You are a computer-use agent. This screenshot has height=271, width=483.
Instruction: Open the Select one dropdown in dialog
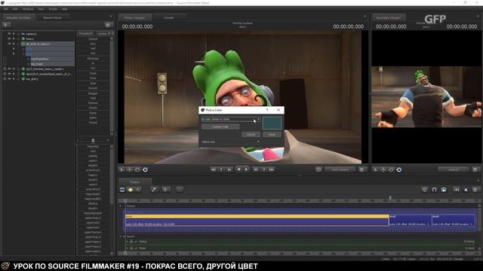pos(231,142)
